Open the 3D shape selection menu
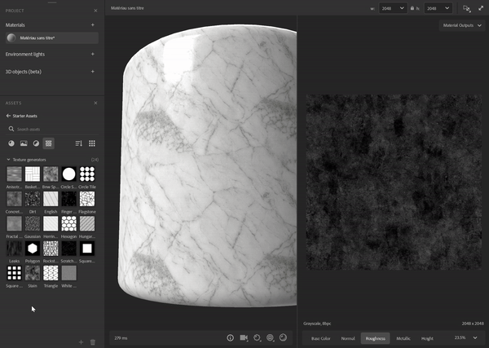 pyautogui.click(x=270, y=337)
